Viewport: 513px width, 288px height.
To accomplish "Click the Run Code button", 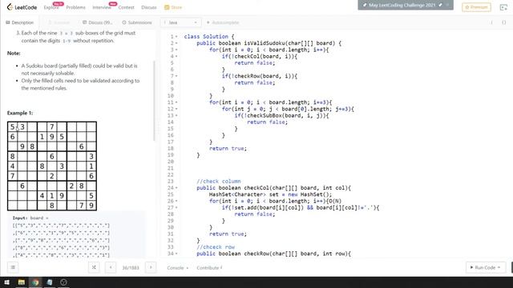I will point(486,267).
